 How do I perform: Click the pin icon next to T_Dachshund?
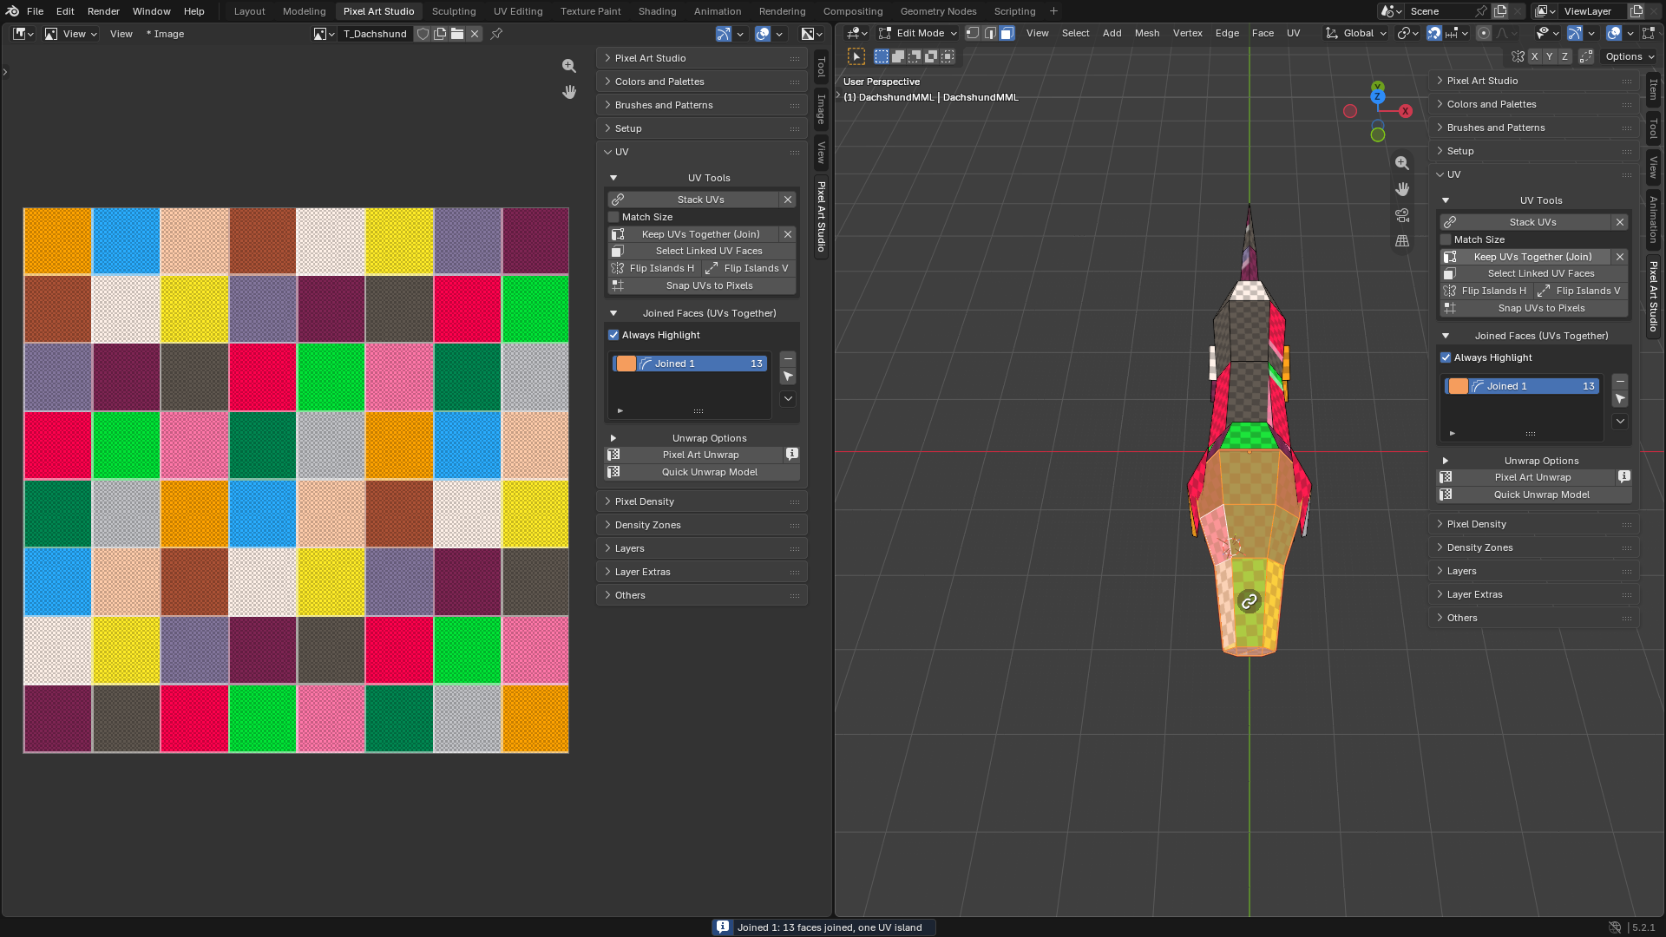(x=496, y=34)
